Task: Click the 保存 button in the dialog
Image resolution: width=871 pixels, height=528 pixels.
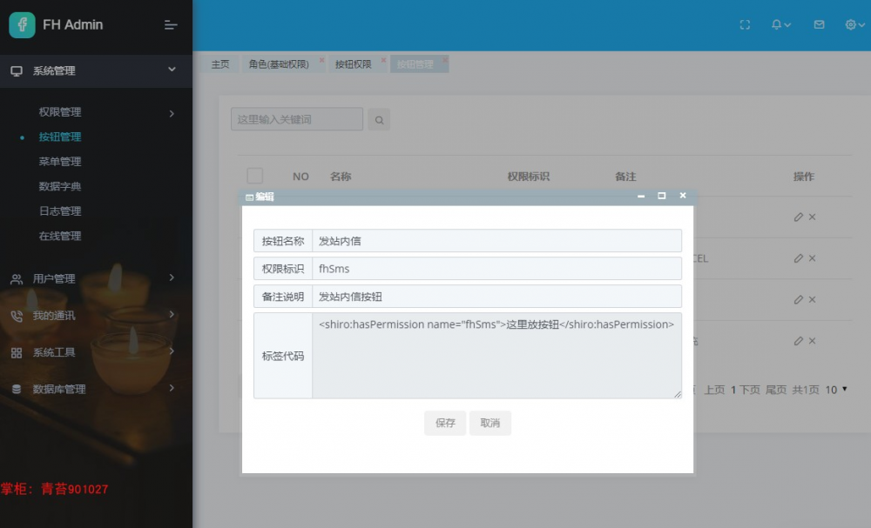Action: point(444,423)
